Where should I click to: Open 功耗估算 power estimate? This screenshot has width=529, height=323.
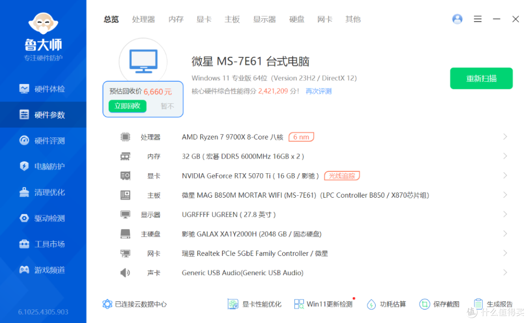386,304
